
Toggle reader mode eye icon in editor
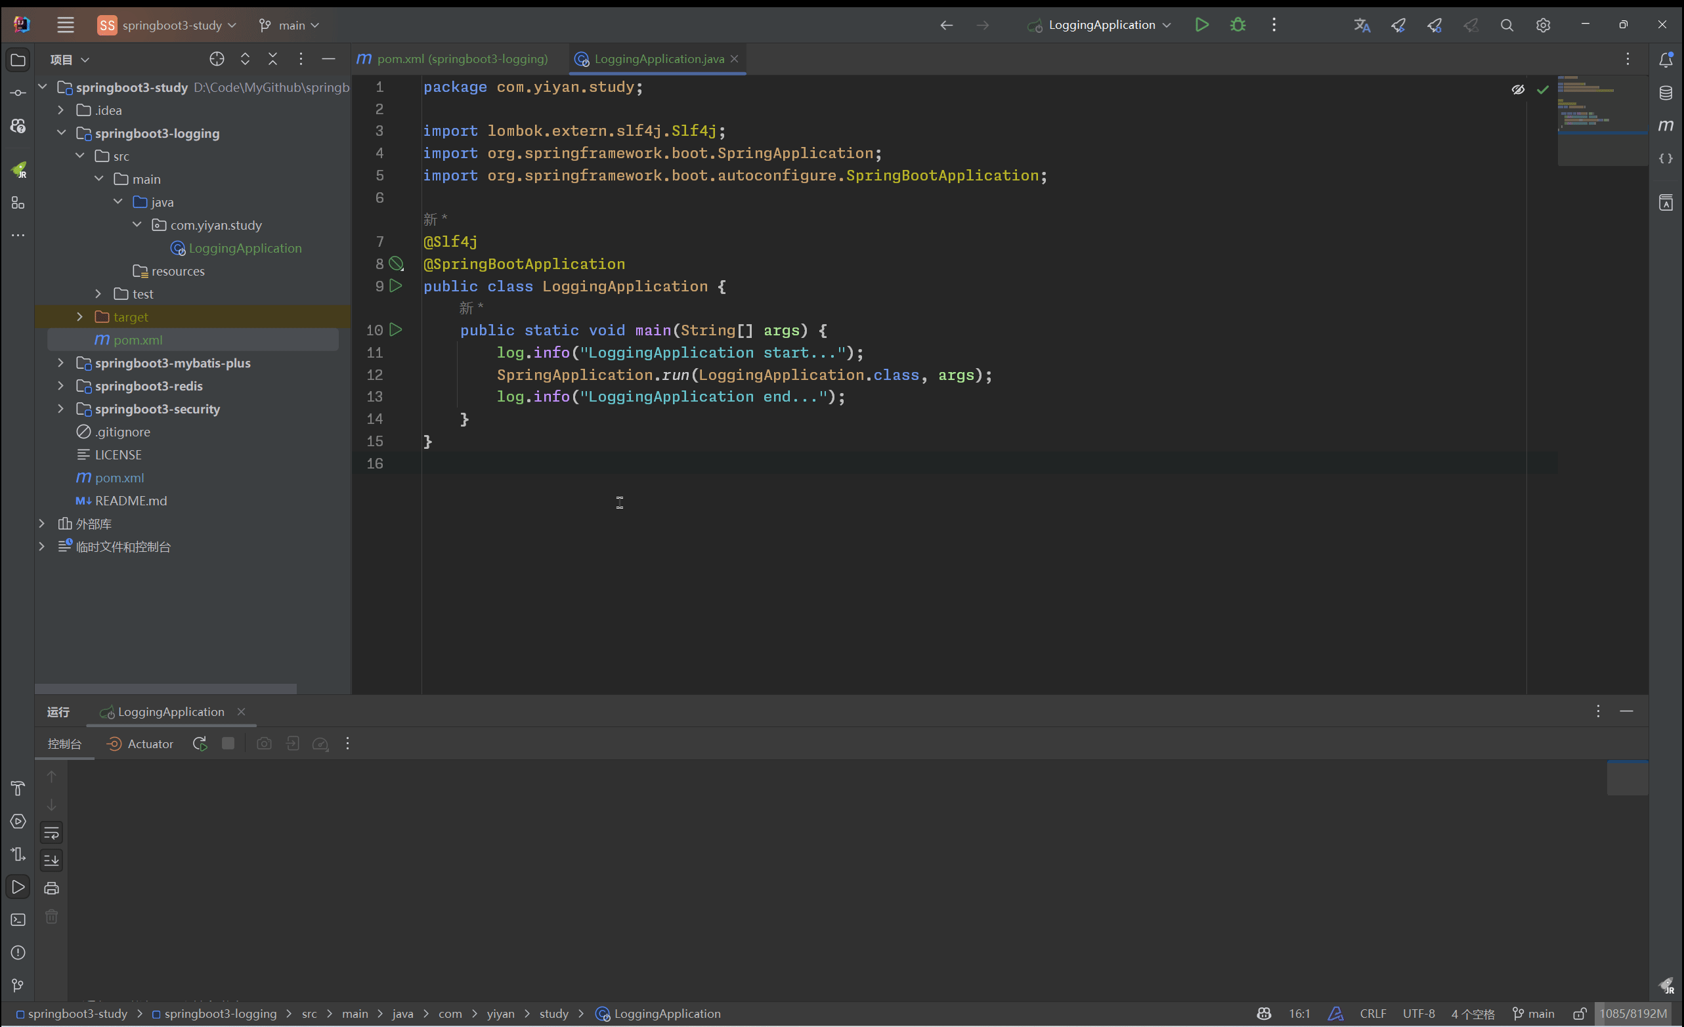pyautogui.click(x=1519, y=89)
